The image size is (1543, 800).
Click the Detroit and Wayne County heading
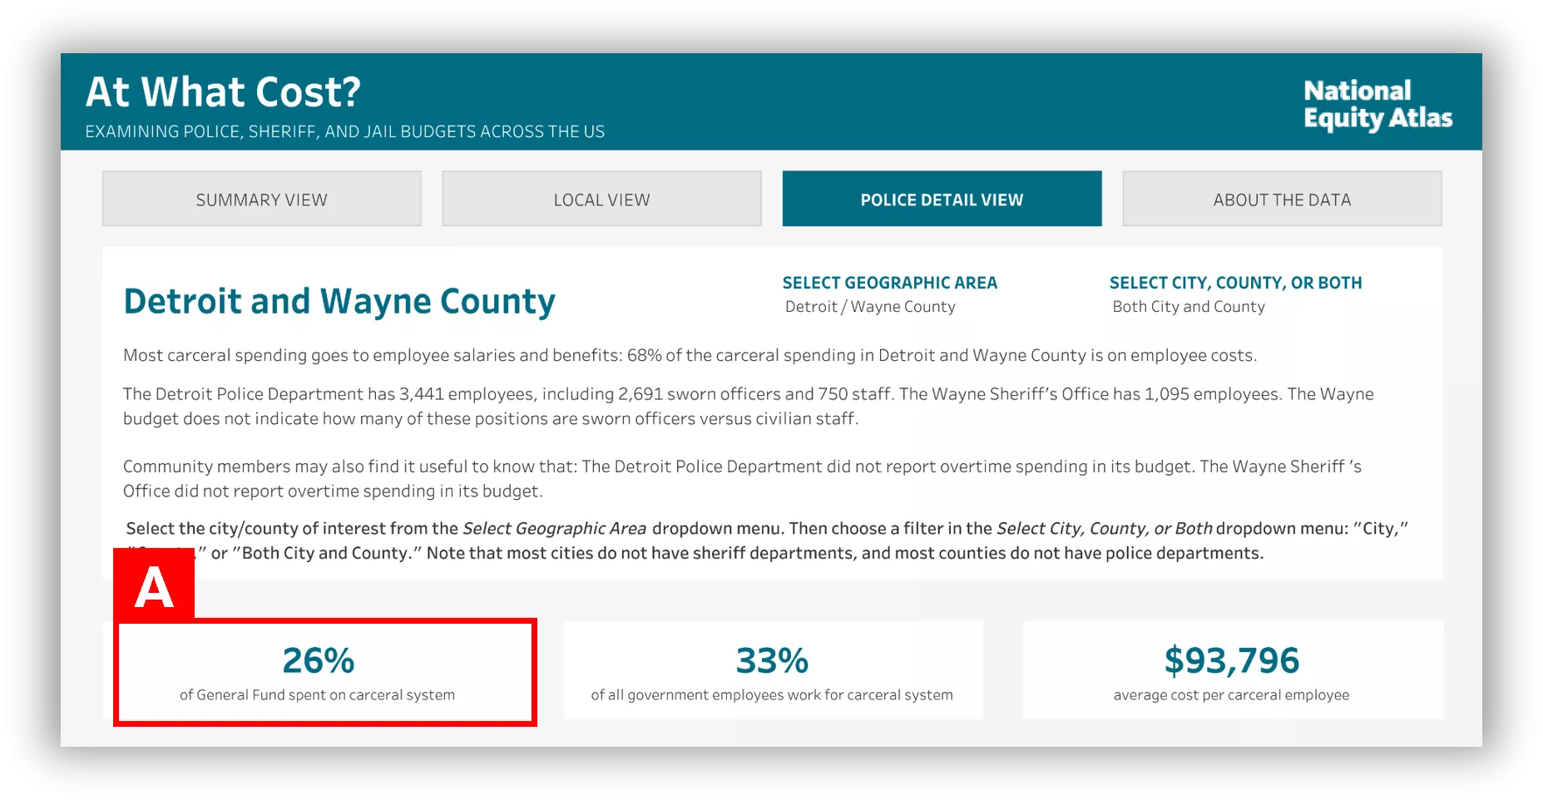pos(339,301)
